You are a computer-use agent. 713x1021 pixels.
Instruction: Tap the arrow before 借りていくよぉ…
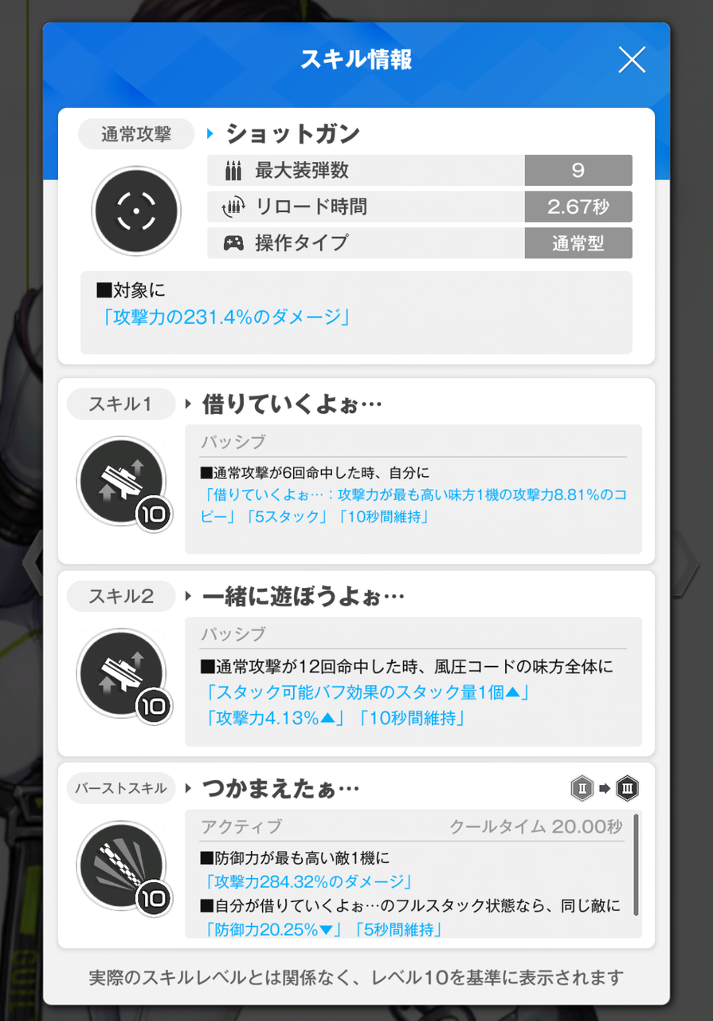189,404
